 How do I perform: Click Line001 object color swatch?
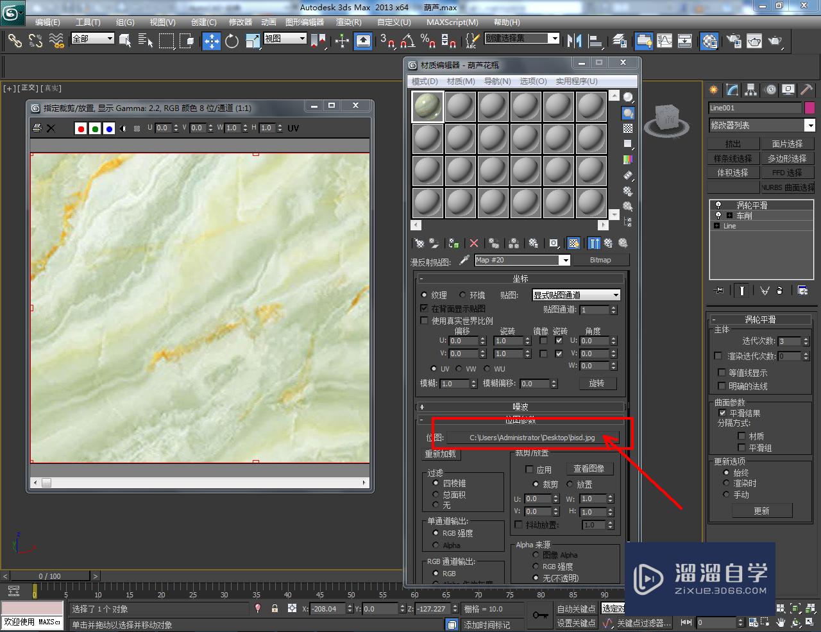tap(809, 108)
